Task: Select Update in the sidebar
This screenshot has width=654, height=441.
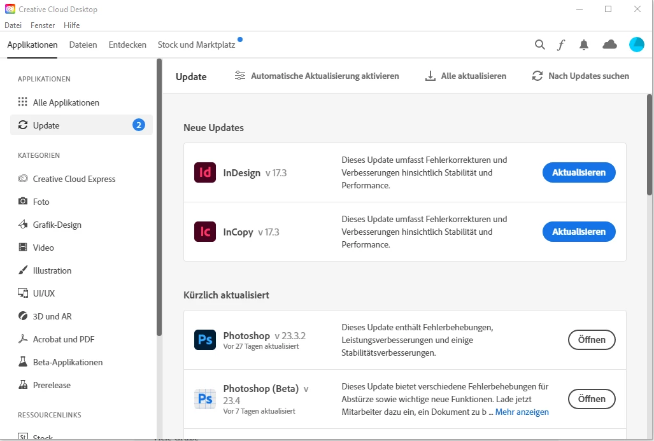Action: (x=82, y=125)
